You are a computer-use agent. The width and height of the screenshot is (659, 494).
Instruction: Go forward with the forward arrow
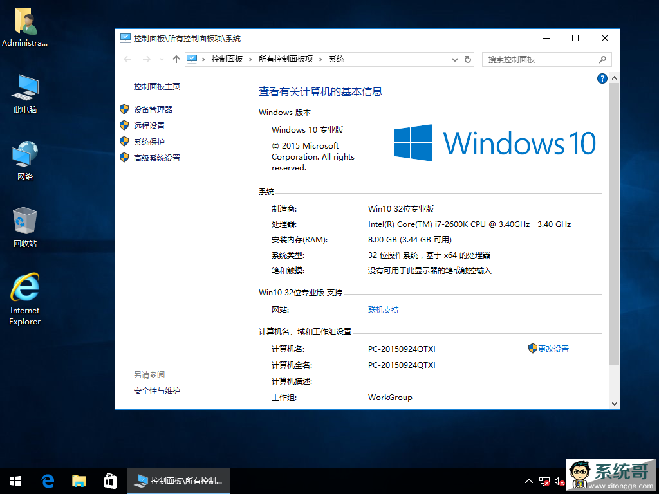click(146, 59)
